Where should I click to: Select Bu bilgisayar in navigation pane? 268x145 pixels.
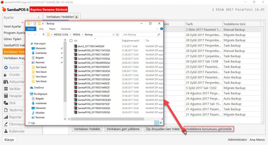41,94
